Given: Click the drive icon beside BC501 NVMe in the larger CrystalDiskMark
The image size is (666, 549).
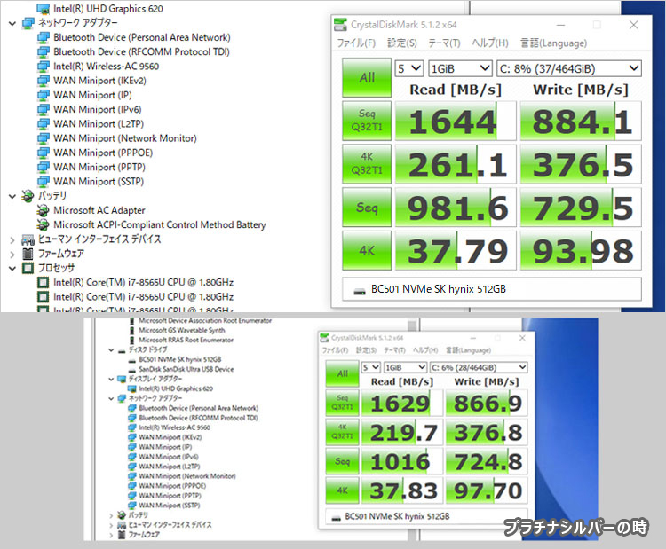Looking at the screenshot, I should [x=360, y=292].
